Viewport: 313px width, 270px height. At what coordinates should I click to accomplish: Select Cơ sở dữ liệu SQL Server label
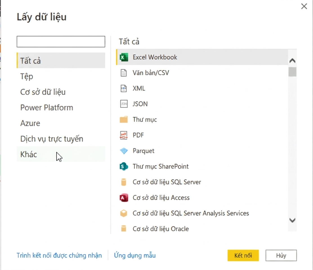pos(167,182)
